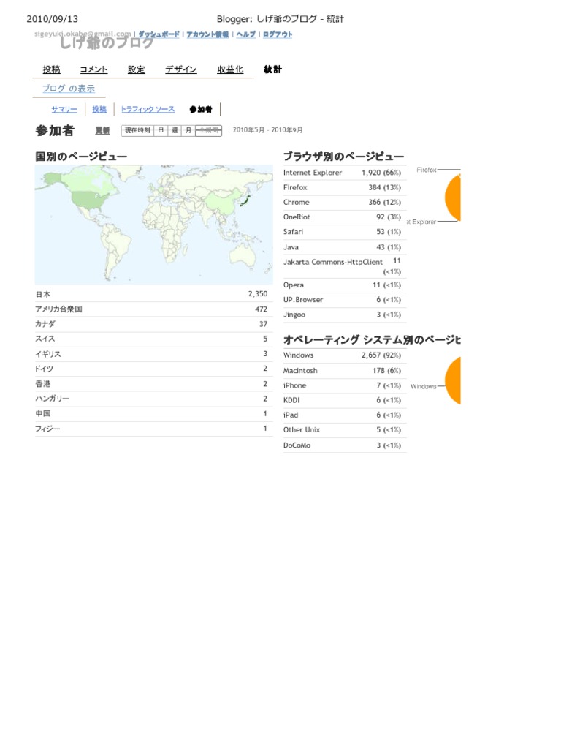The width and height of the screenshot is (561, 749).
Task: Click the Internet Explorer browser row
Action: tap(345, 173)
